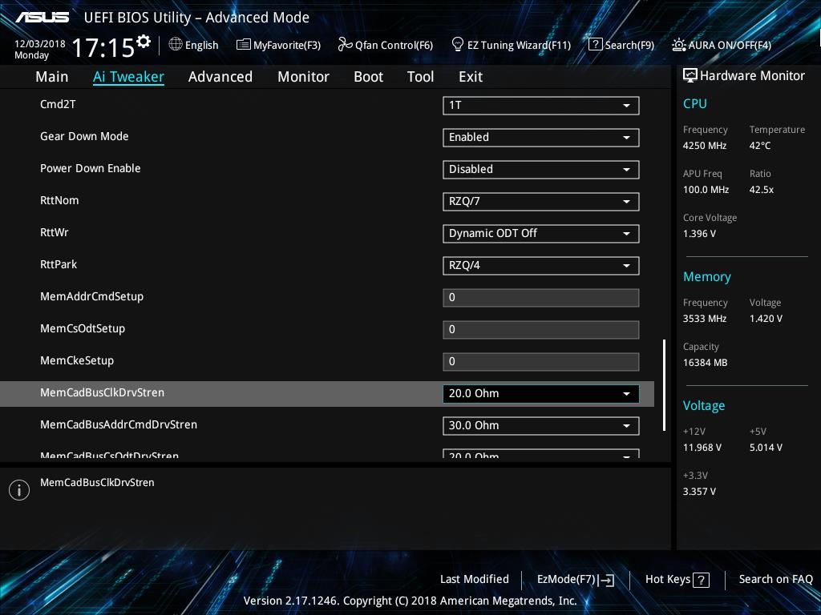Viewport: 821px width, 615px height.
Task: Open the MemCadBusClkDrvStren 20.0 Ohm dropdown
Action: click(541, 393)
